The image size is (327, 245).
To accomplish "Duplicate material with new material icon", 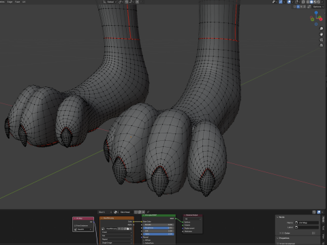I will click(140, 212).
